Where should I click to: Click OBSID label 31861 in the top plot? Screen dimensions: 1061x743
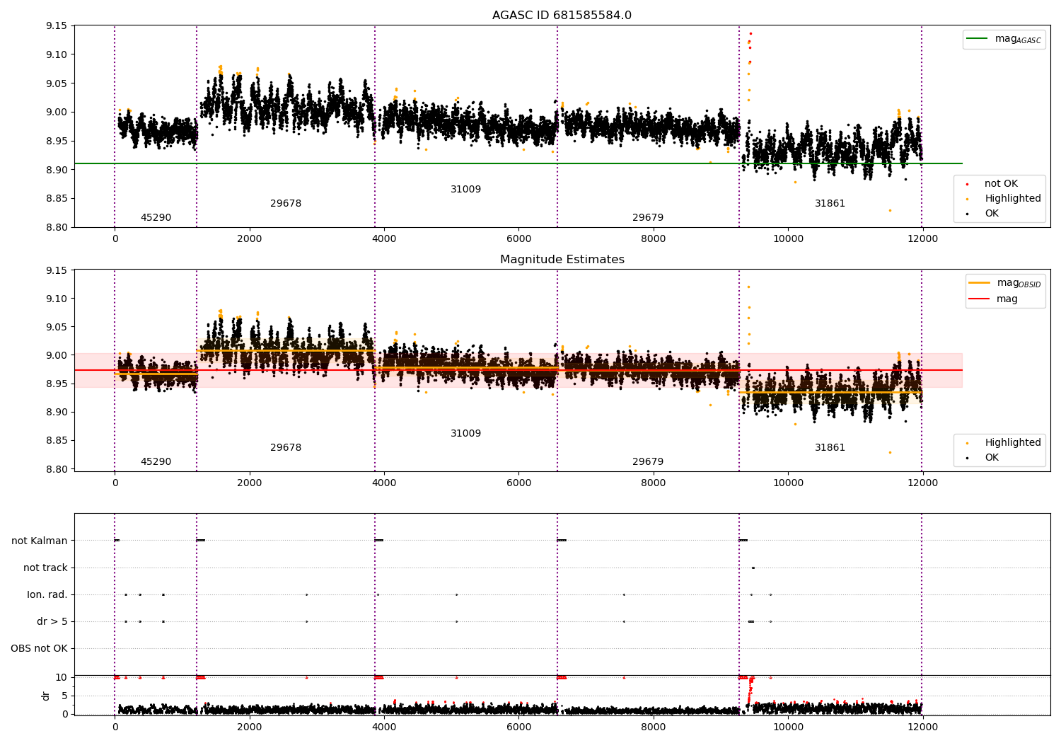830,204
